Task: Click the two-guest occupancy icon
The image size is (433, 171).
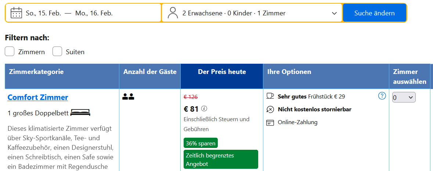Action: click(128, 97)
